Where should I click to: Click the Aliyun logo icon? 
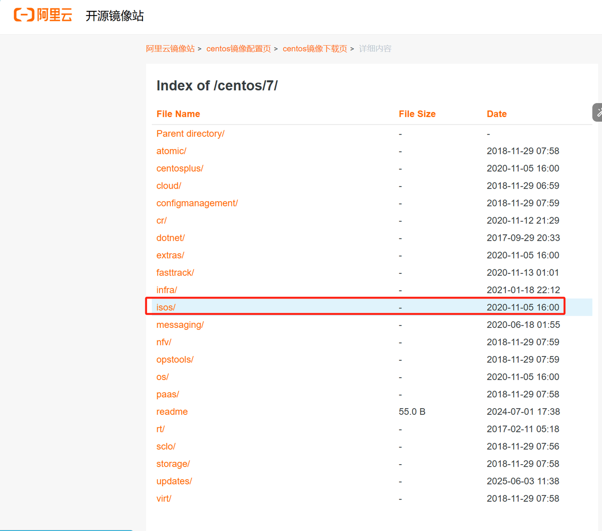(x=43, y=15)
